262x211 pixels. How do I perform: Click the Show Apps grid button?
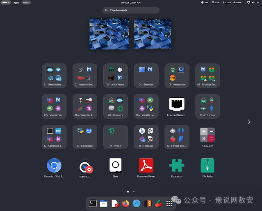[x=169, y=204]
